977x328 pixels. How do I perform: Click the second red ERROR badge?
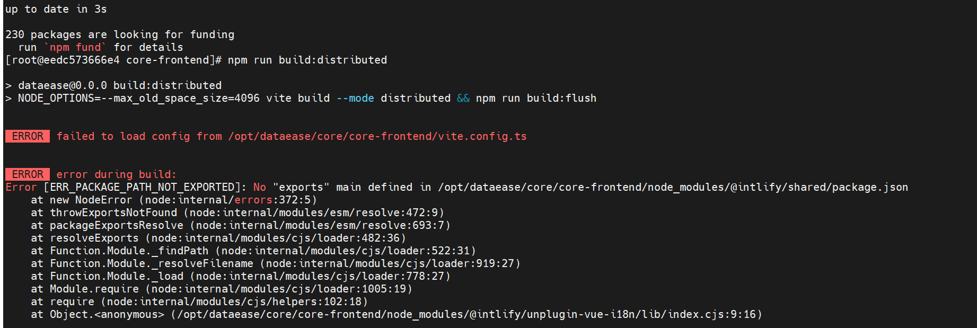(x=28, y=174)
